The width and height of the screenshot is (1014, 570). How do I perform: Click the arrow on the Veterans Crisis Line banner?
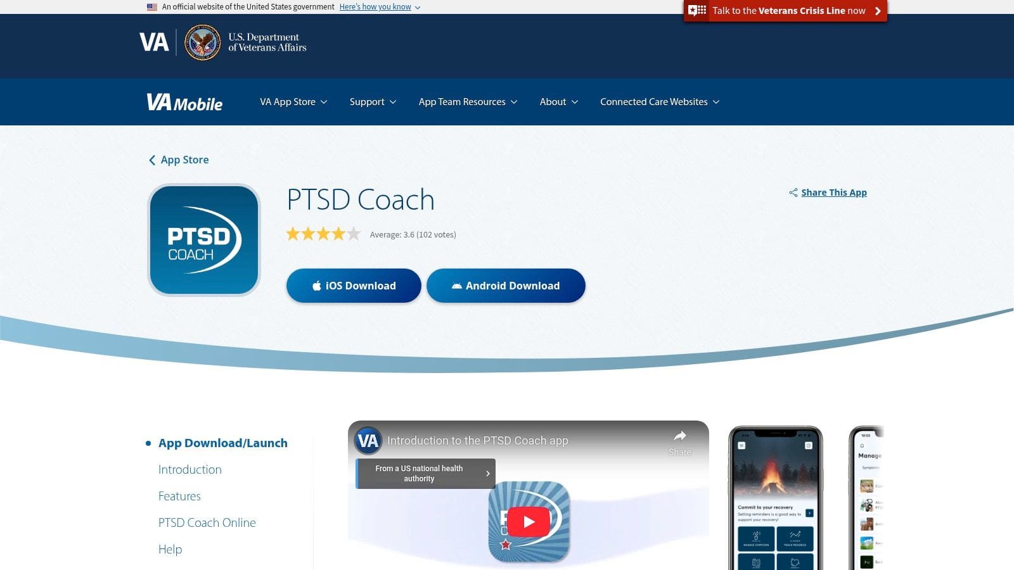pos(877,11)
